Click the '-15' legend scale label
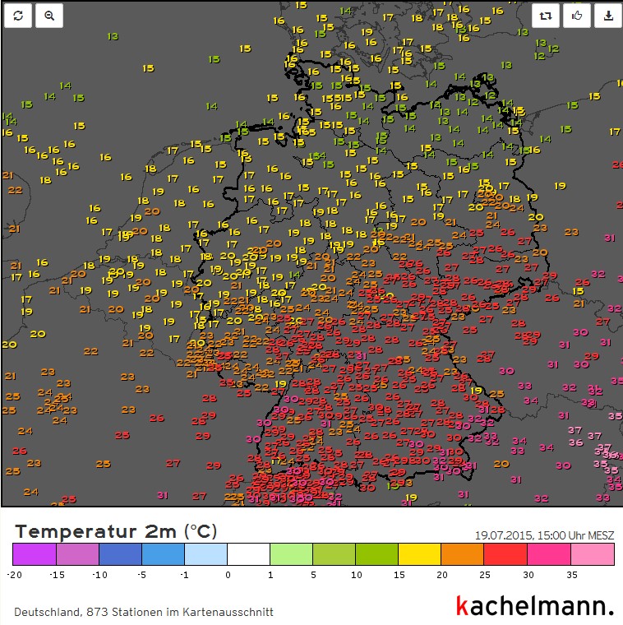This screenshot has height=625, width=623. click(x=57, y=575)
